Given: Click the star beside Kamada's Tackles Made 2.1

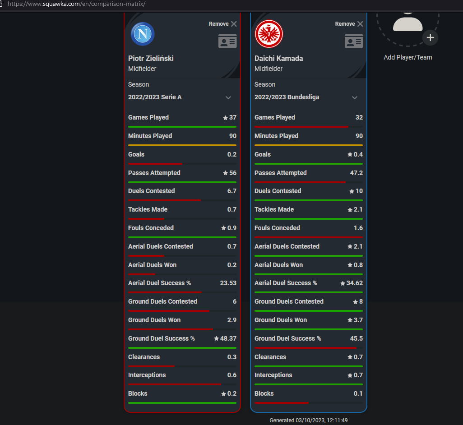Looking at the screenshot, I should click(350, 210).
